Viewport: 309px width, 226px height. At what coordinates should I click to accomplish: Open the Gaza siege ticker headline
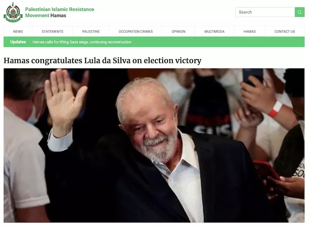click(82, 42)
